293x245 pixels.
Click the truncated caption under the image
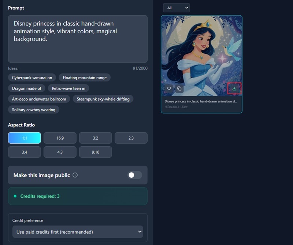(x=201, y=101)
